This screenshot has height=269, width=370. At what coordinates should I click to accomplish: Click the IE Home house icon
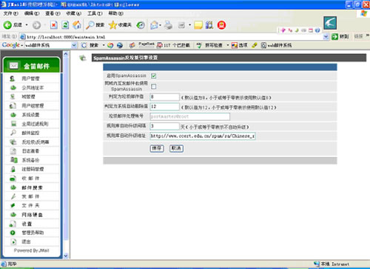[77, 25]
